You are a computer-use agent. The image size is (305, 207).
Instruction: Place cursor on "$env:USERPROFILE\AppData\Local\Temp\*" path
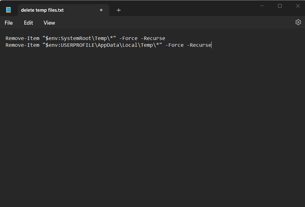coord(102,45)
